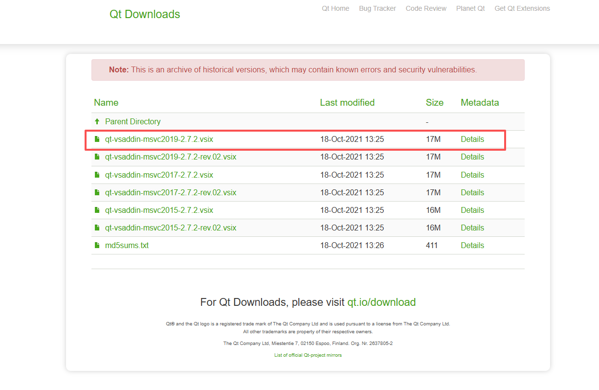Download qt-vsaddin-msvc2019-2.7.2.vsix
599x390 pixels.
159,139
